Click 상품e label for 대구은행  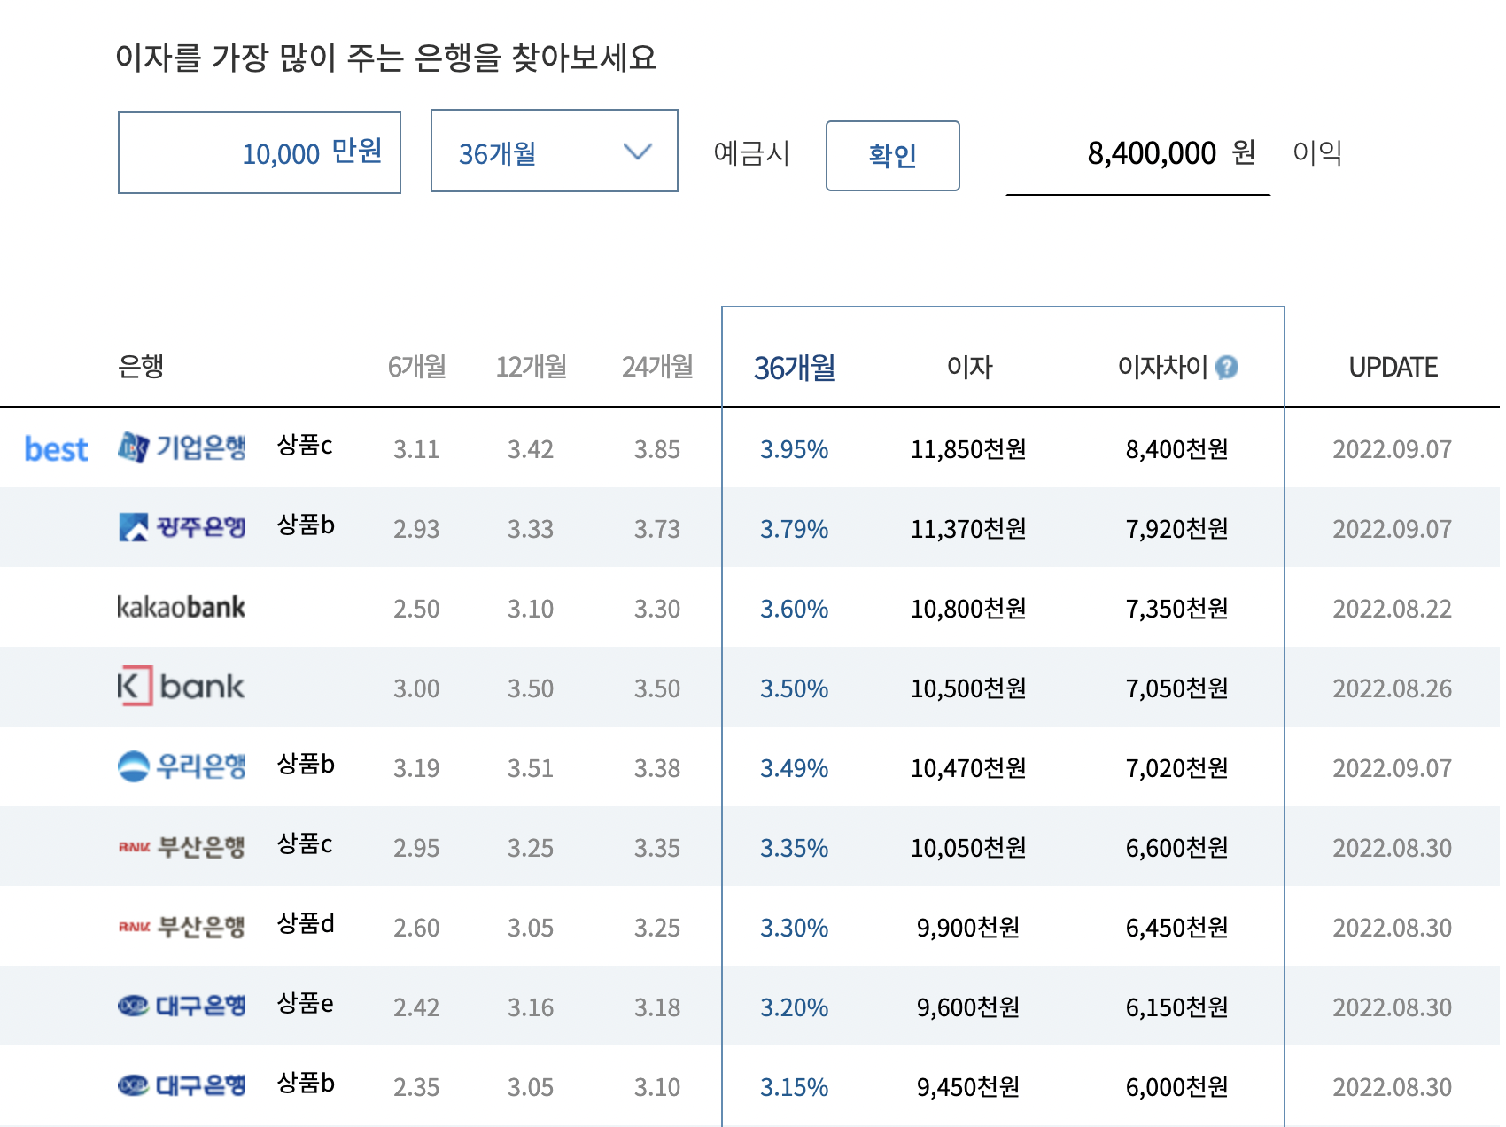(306, 1003)
